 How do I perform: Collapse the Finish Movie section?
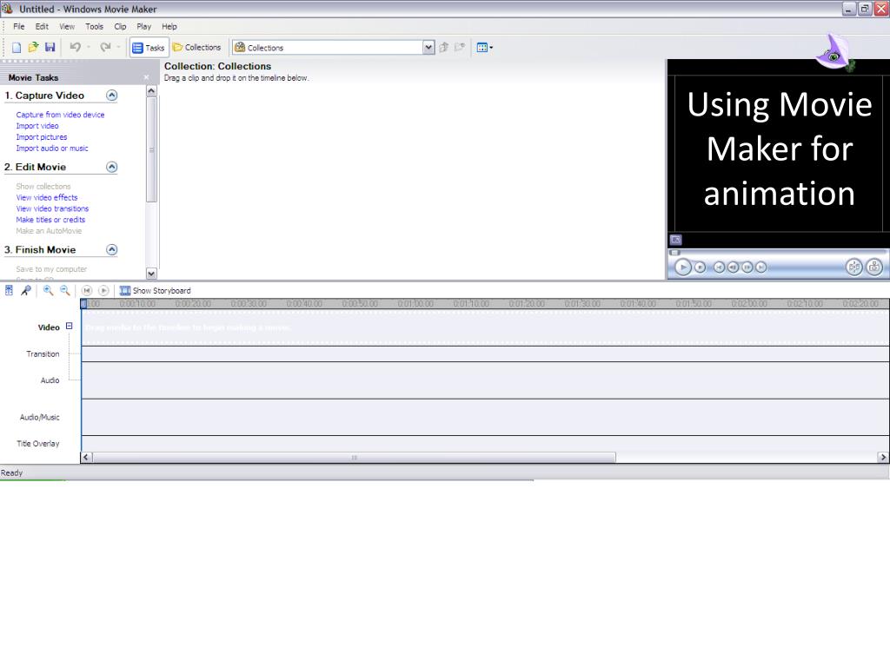(112, 249)
